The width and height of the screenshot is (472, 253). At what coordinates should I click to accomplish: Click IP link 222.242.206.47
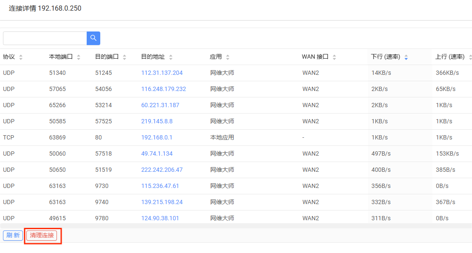(x=162, y=170)
